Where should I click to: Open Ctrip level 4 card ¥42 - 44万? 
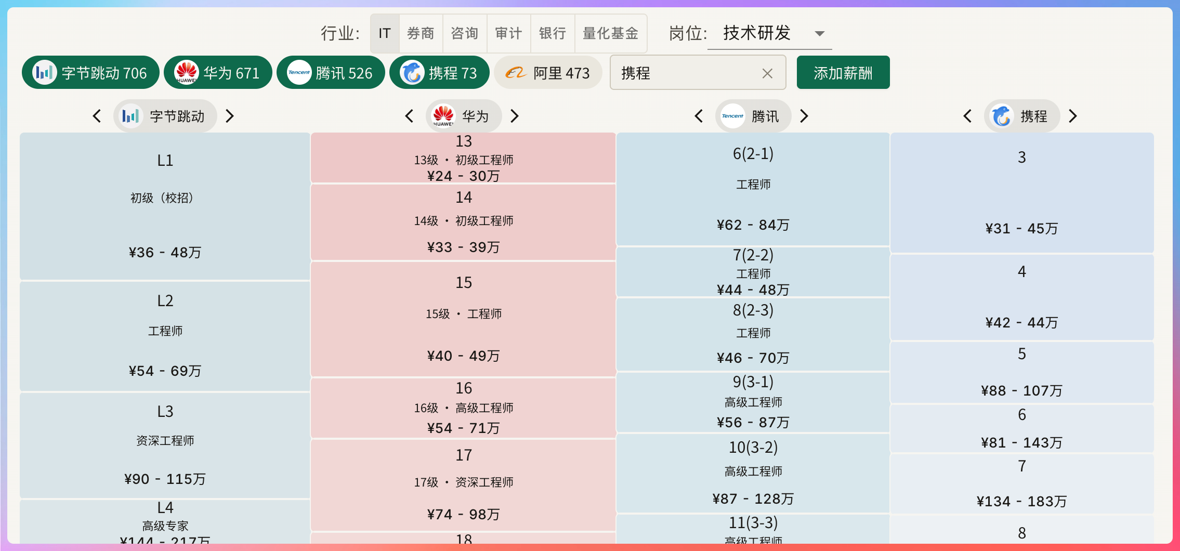click(1022, 297)
